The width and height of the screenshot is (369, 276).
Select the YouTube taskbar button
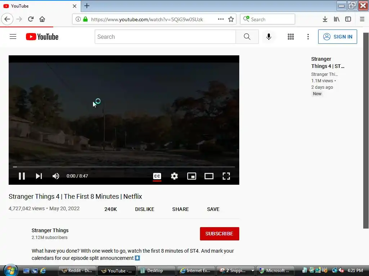click(x=116, y=271)
